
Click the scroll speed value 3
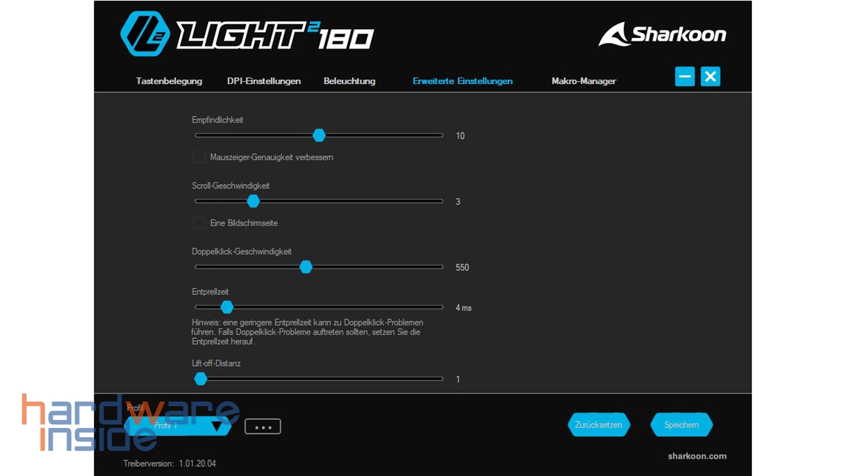pos(458,201)
